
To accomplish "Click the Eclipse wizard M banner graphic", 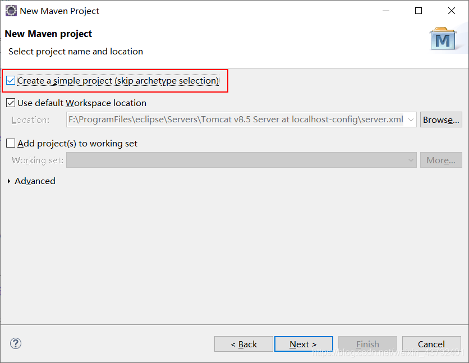I will 443,38.
